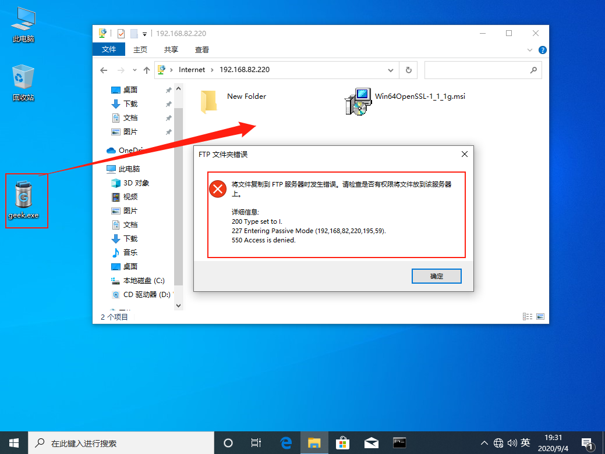Screen dimensions: 605x454
Task: Go back with the Back arrow
Action: click(104, 70)
